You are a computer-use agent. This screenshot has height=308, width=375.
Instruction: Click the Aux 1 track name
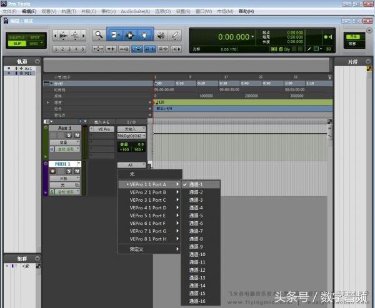point(65,128)
